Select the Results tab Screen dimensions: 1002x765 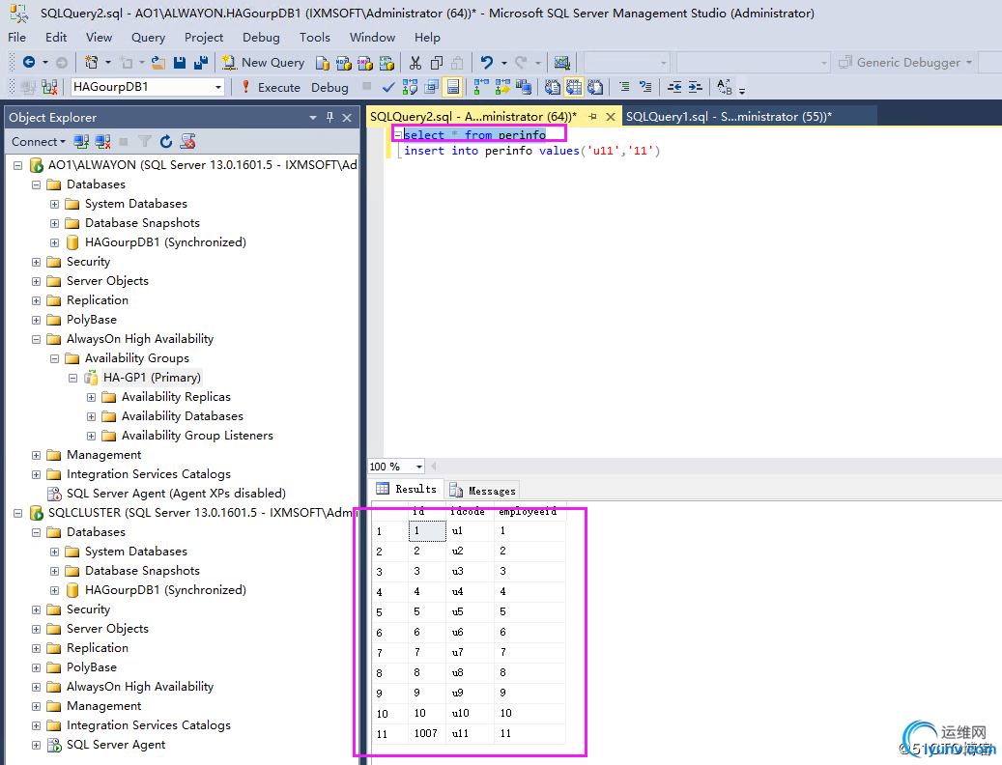pos(407,489)
